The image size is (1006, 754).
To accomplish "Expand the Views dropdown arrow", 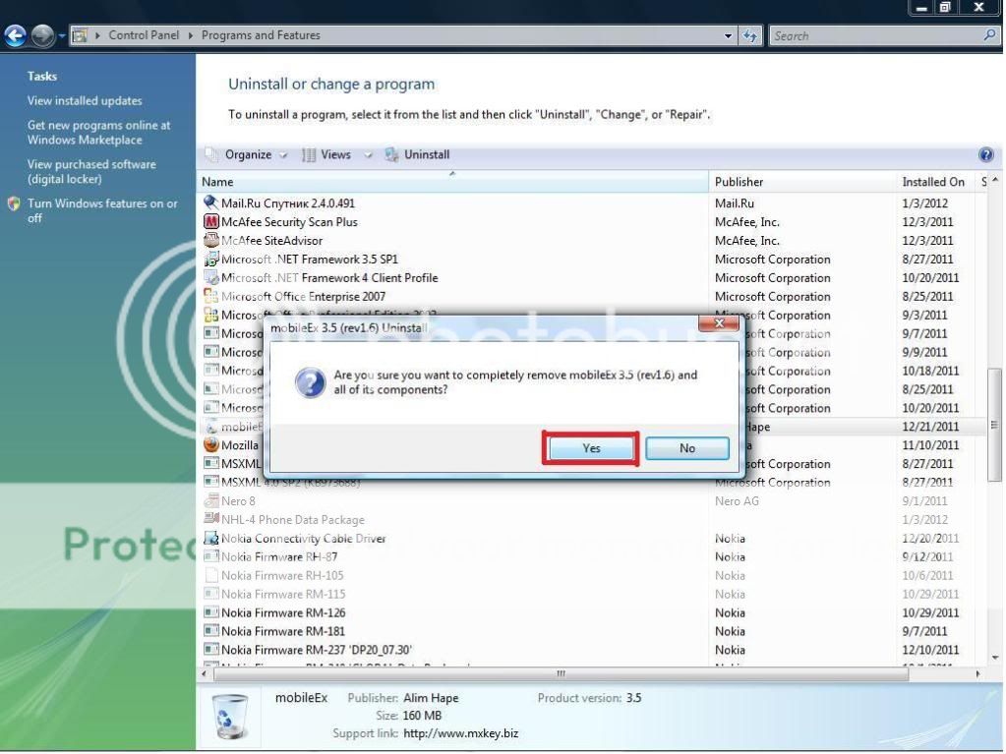I will point(368,155).
